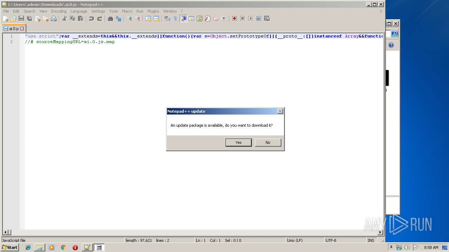Toggle show all characters pilcrow icon
Screen dimensions: 449x252
(175, 19)
